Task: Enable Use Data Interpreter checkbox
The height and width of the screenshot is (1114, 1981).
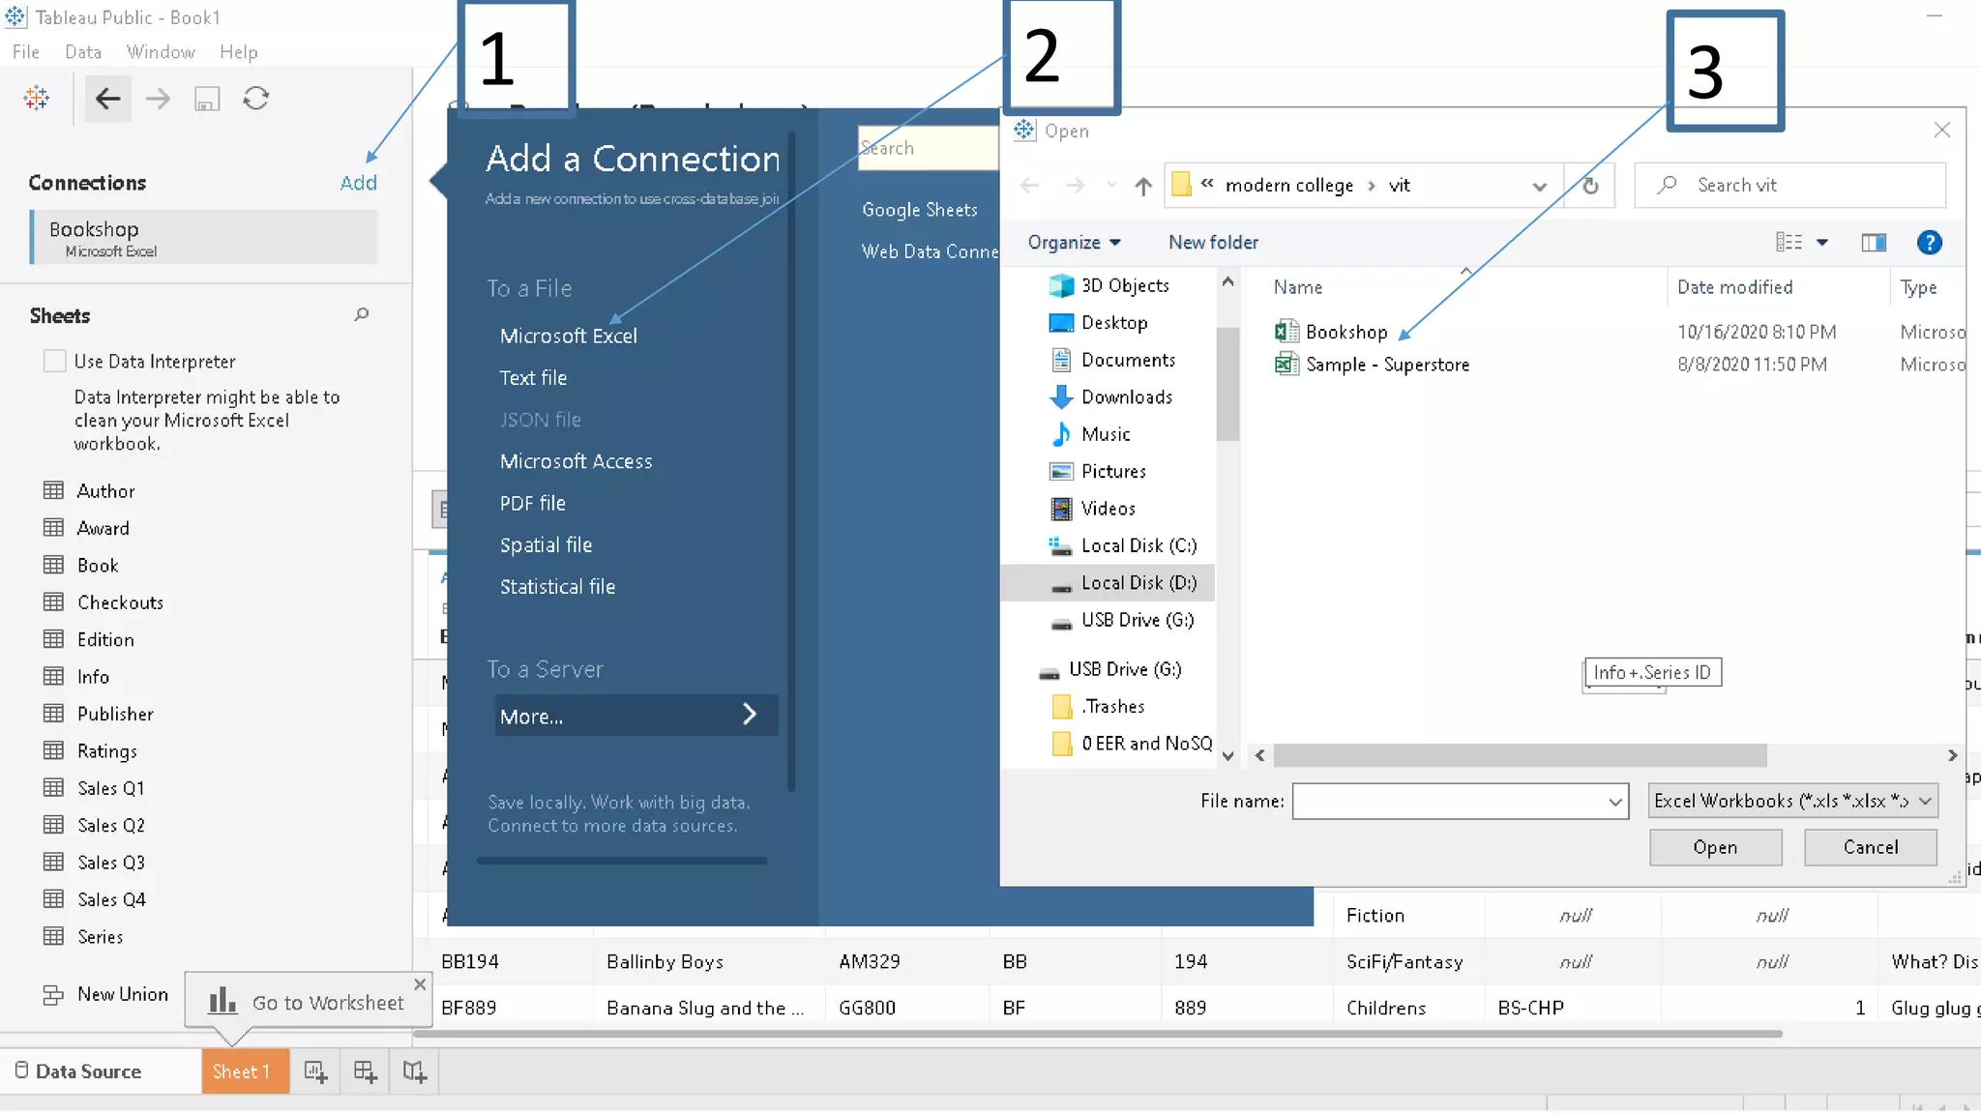Action: pyautogui.click(x=55, y=361)
